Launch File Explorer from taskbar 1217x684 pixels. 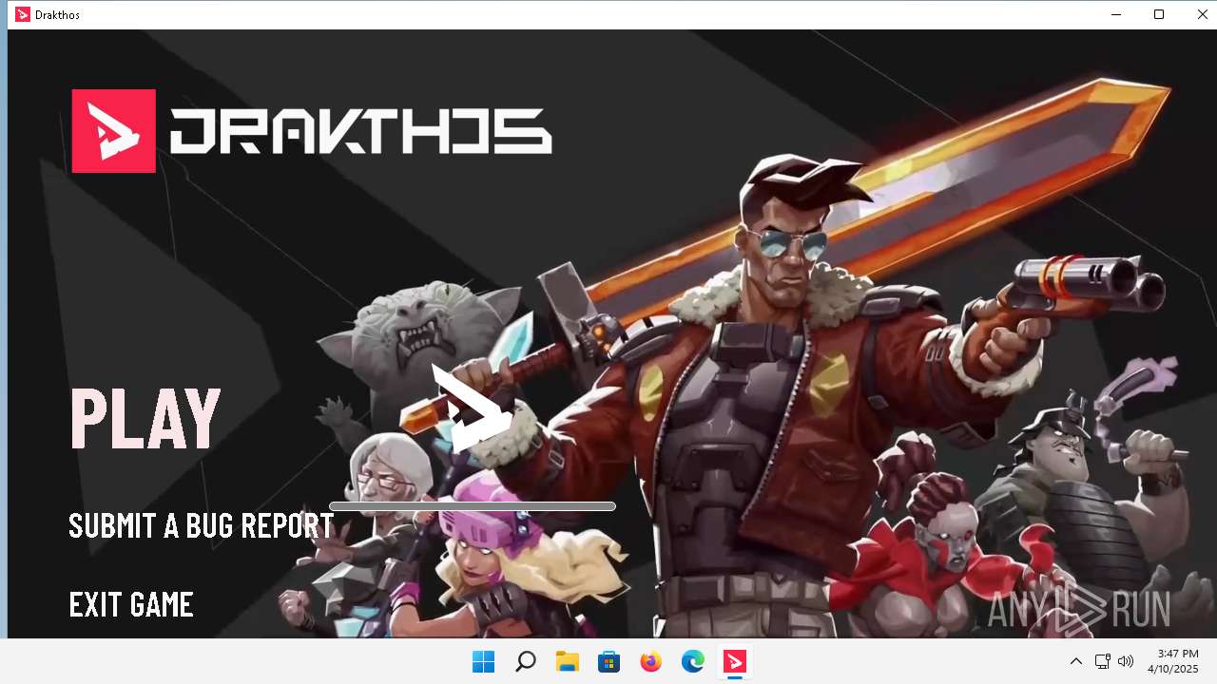pyautogui.click(x=568, y=661)
